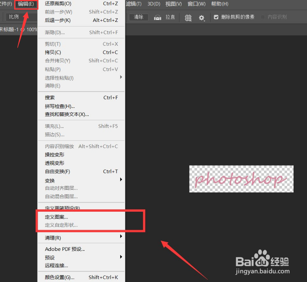The width and height of the screenshot is (307, 282).
Task: Choose 自由变换(F) menu item
Action: click(81, 171)
